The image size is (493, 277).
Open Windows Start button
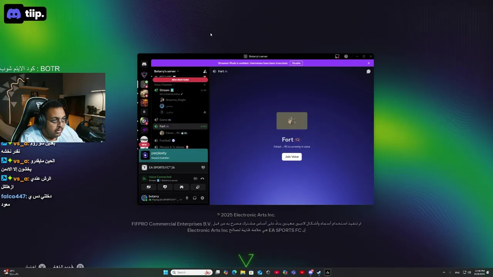tap(166, 272)
